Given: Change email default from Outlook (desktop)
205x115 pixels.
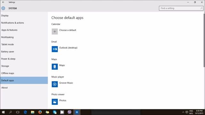Looking at the screenshot, I should coord(68,48).
